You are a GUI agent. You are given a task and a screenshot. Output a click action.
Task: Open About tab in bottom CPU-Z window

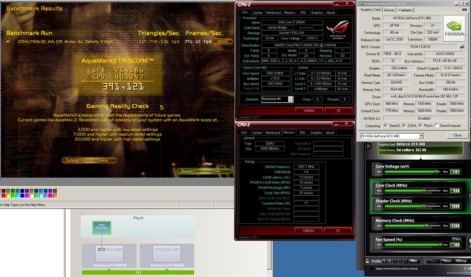330,133
